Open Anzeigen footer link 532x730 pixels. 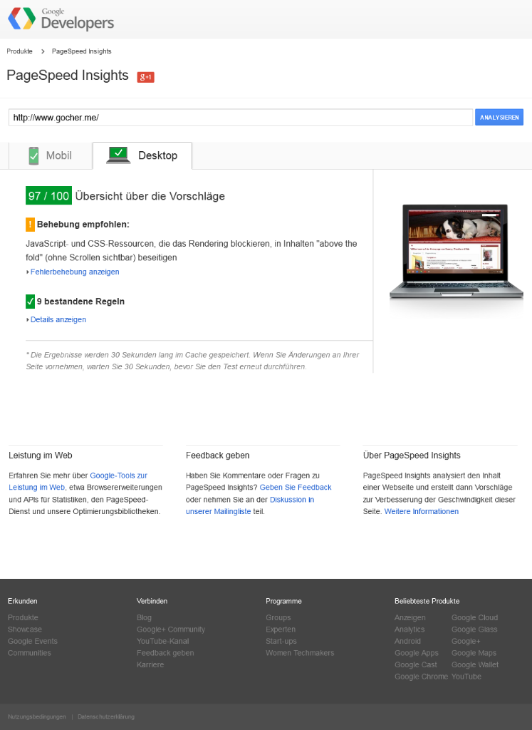pos(410,617)
